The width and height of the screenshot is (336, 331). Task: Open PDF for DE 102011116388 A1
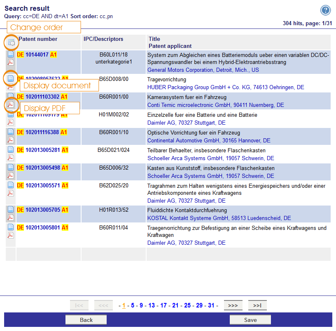tap(11, 140)
